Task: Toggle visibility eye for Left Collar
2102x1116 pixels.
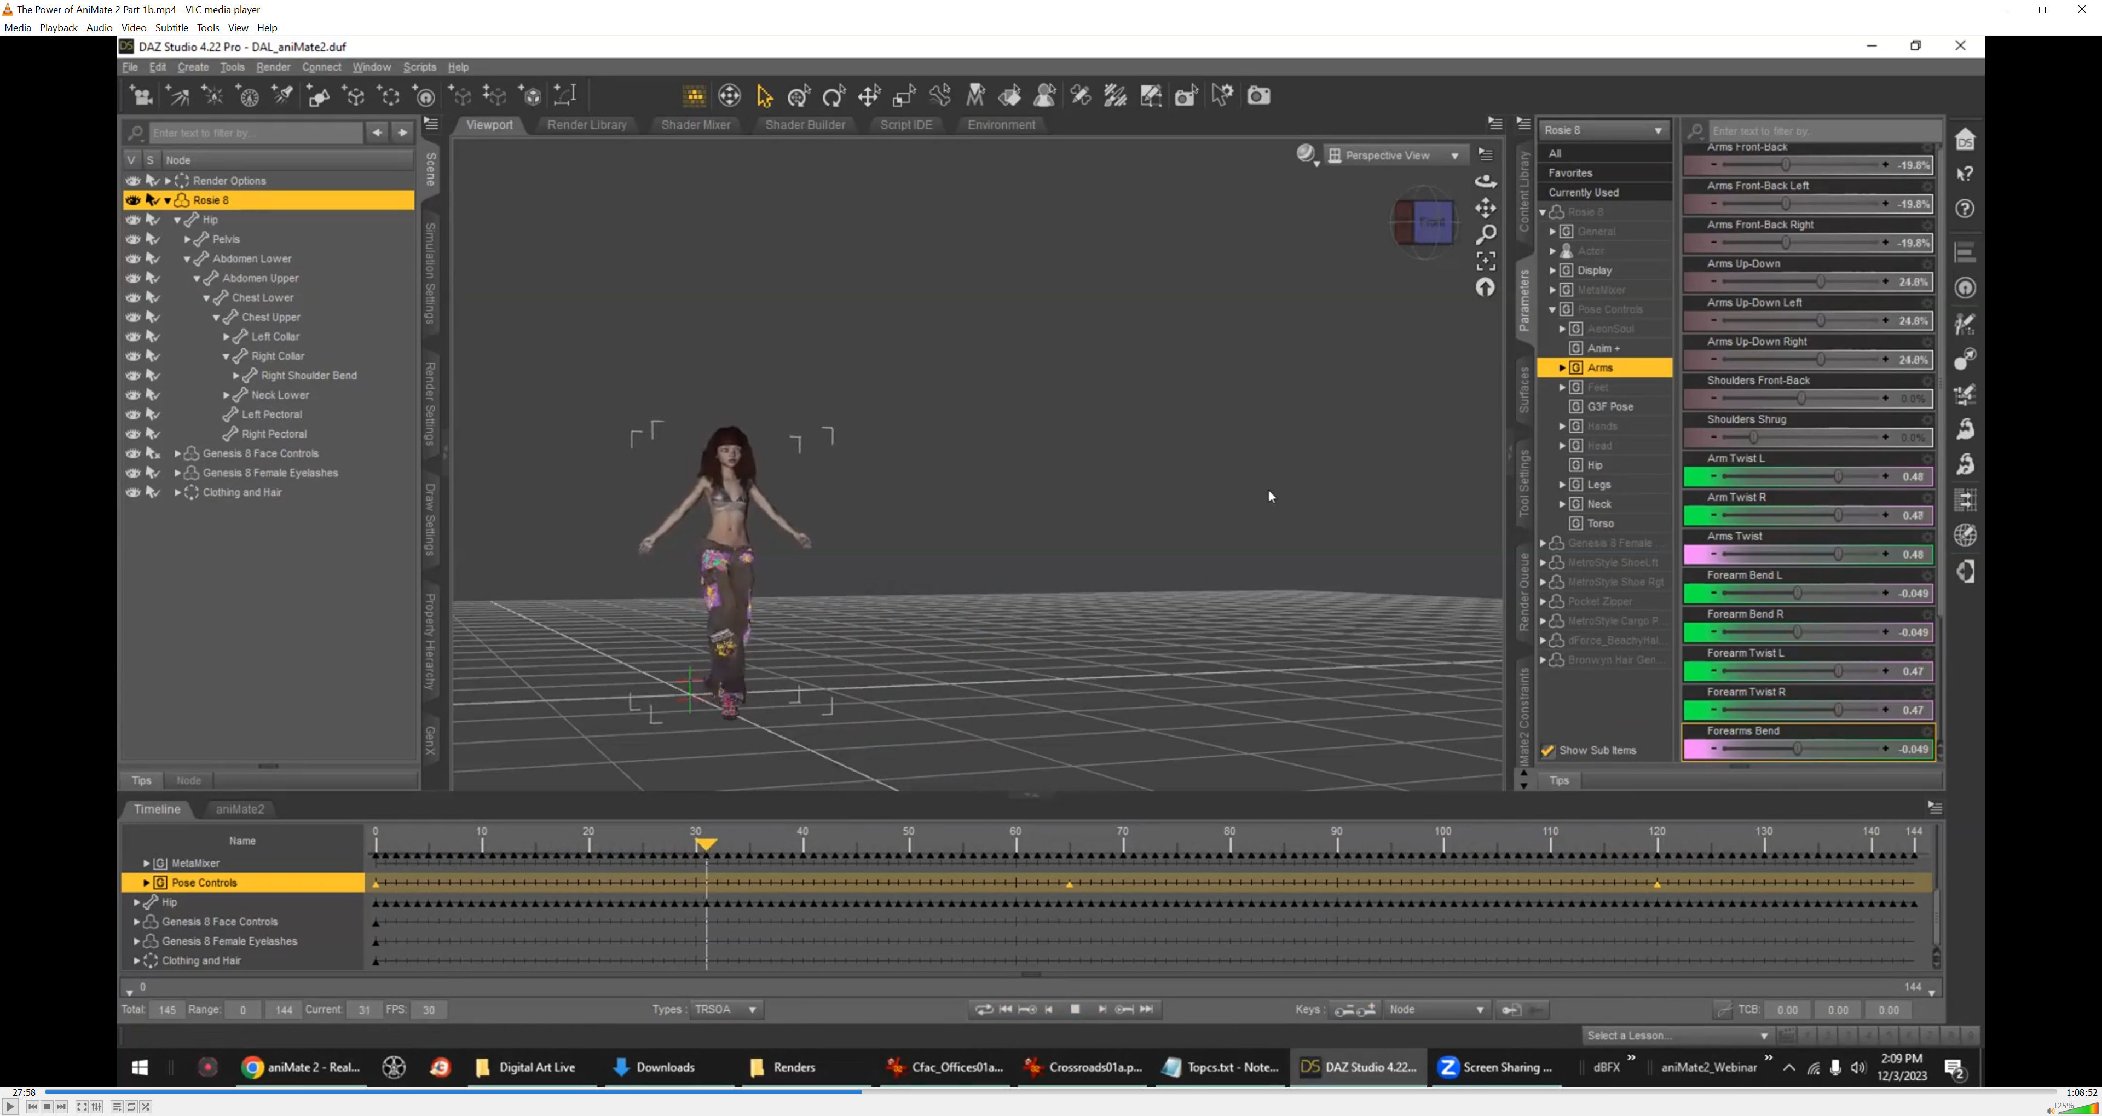Action: [x=132, y=336]
